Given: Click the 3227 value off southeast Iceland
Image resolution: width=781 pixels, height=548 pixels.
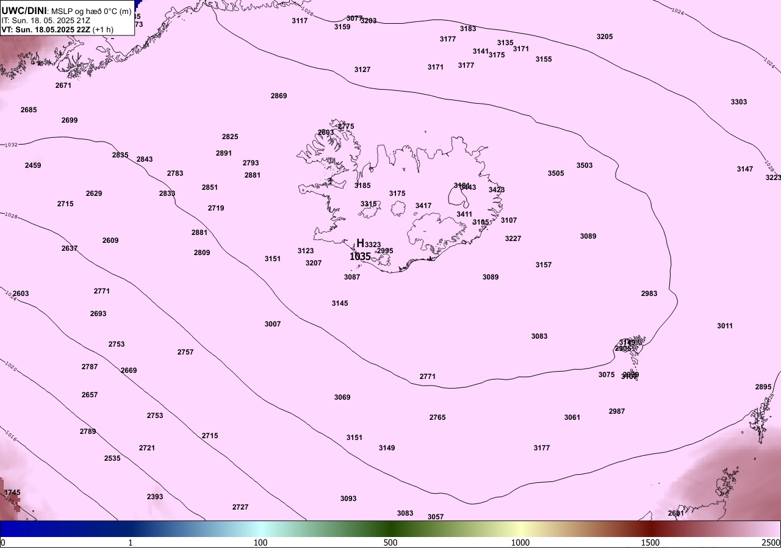Looking at the screenshot, I should pyautogui.click(x=513, y=239).
